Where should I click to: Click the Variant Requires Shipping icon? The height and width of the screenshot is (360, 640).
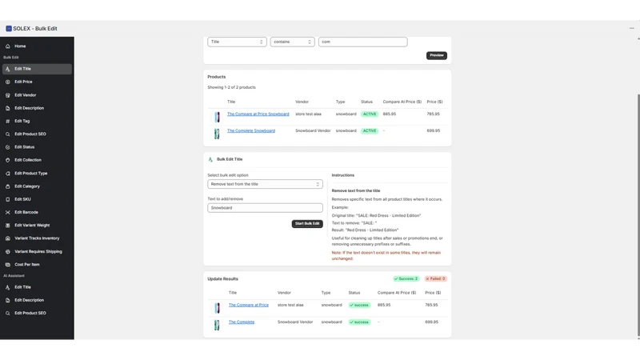(8, 251)
